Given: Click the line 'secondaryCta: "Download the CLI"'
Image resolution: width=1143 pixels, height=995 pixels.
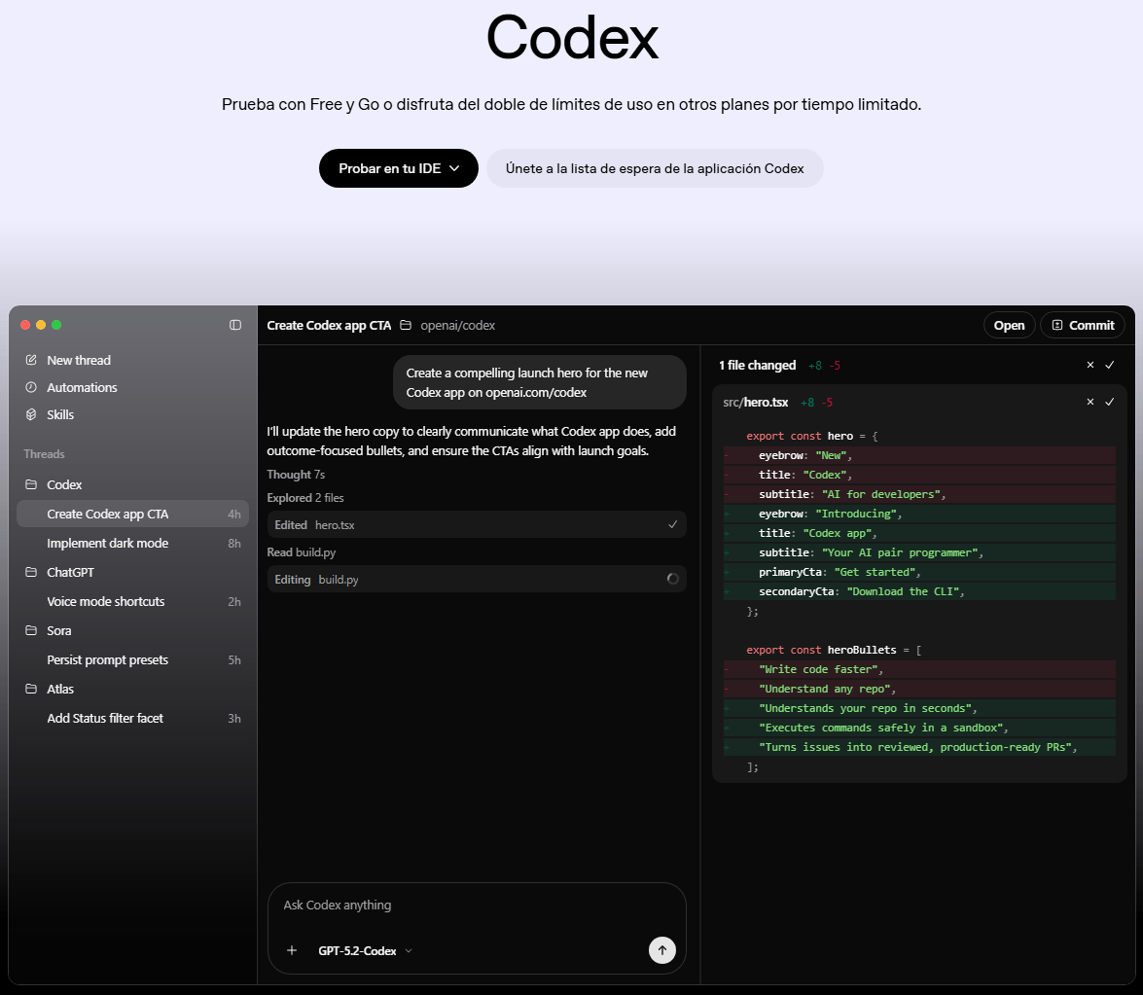Looking at the screenshot, I should (x=919, y=591).
